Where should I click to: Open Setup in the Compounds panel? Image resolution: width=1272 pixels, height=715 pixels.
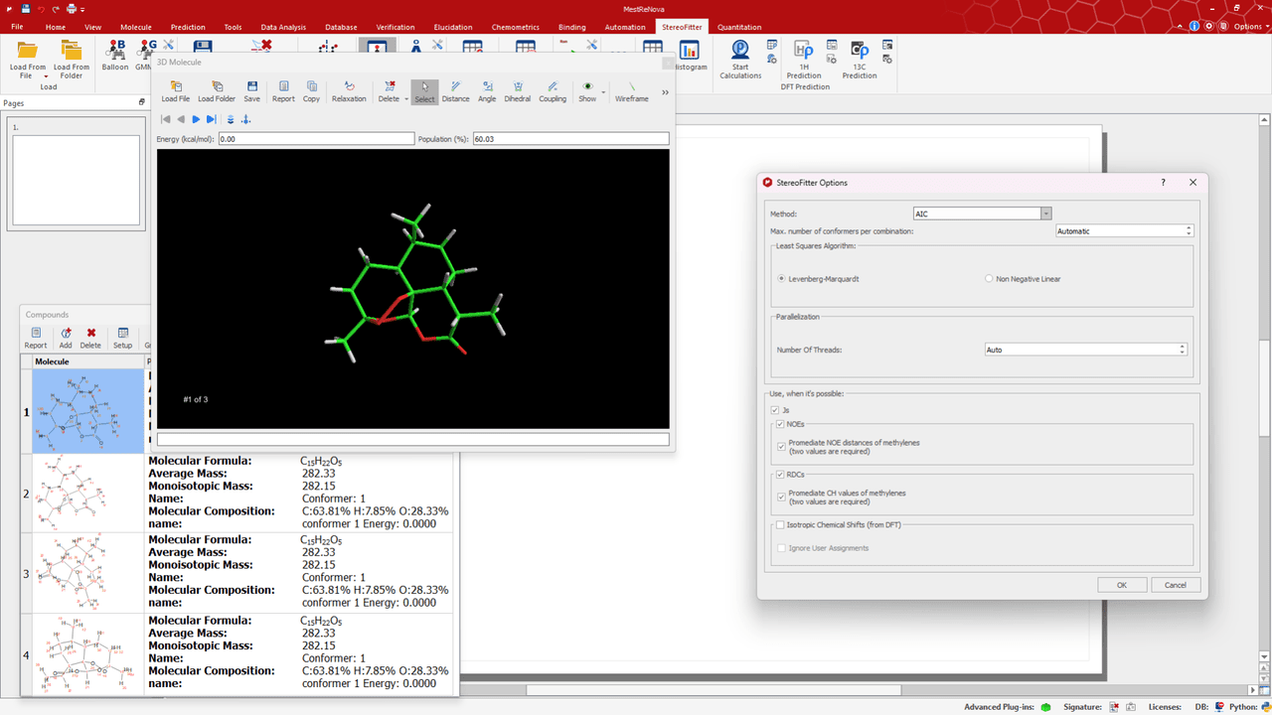tap(122, 338)
